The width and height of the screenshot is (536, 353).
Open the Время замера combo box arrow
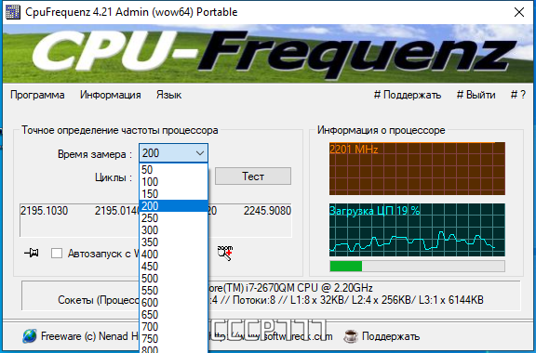pos(200,153)
